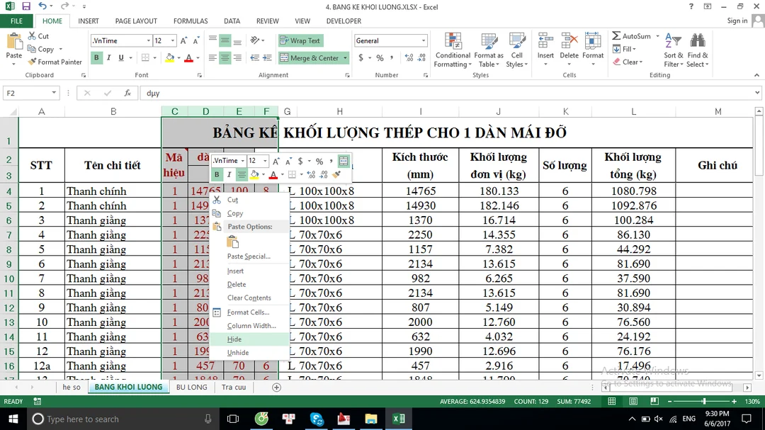The width and height of the screenshot is (765, 430).
Task: Click Sign in link
Action: click(737, 21)
